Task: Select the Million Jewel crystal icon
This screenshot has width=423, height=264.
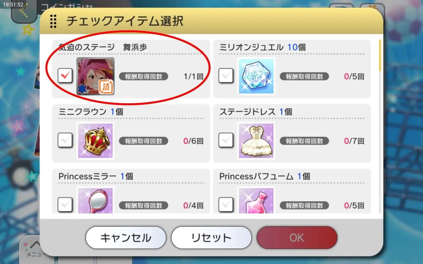Action: tap(256, 76)
